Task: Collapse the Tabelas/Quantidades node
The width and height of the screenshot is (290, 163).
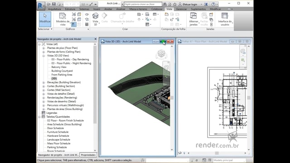Action: click(x=39, y=117)
